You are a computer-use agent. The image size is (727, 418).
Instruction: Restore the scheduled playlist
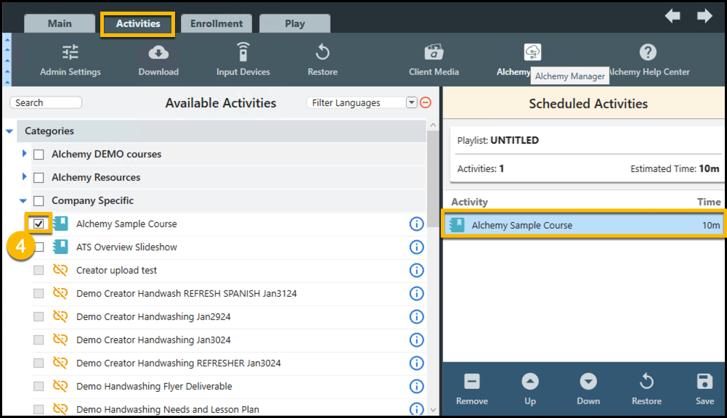click(646, 389)
